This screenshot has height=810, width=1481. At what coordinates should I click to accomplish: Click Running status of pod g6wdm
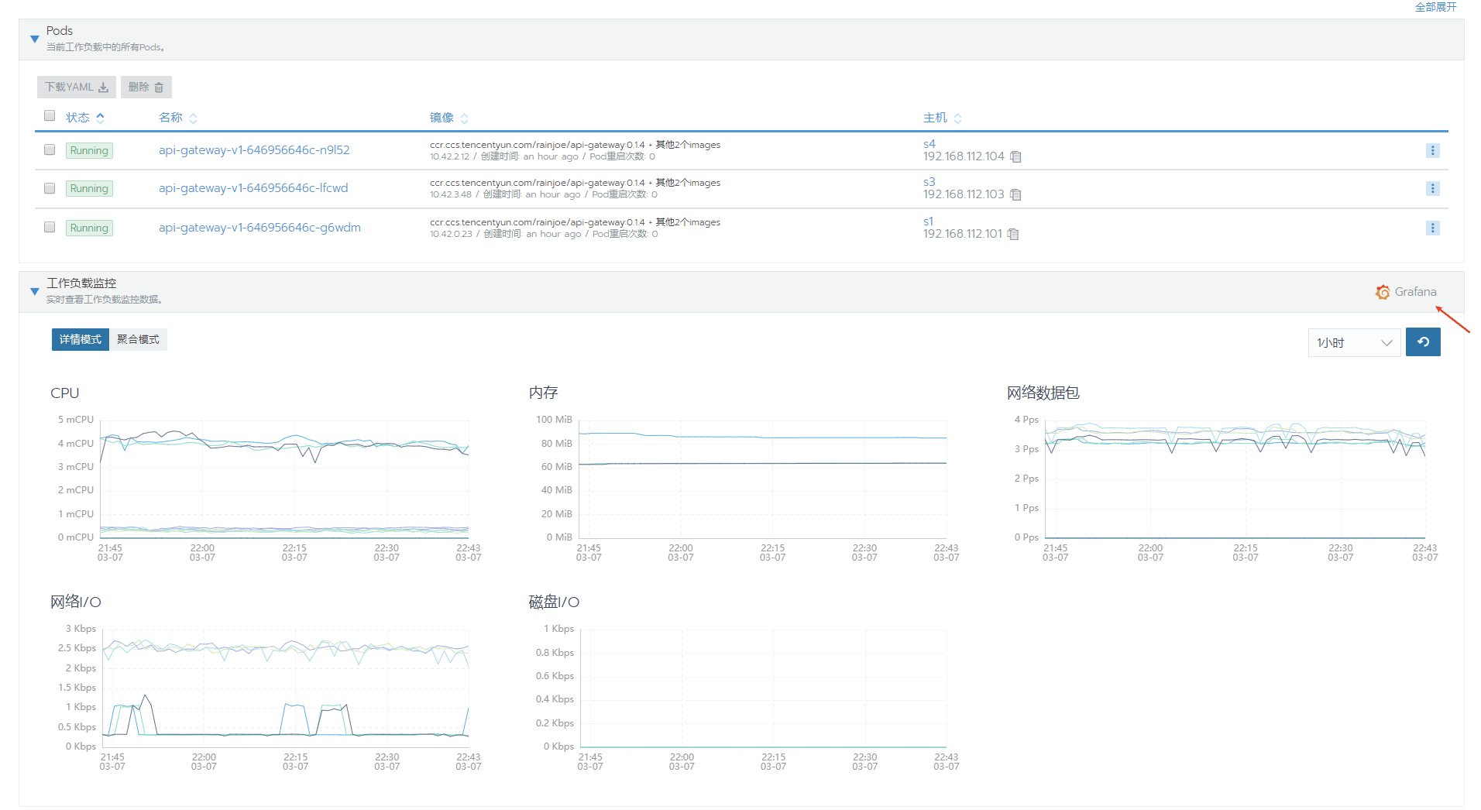89,228
